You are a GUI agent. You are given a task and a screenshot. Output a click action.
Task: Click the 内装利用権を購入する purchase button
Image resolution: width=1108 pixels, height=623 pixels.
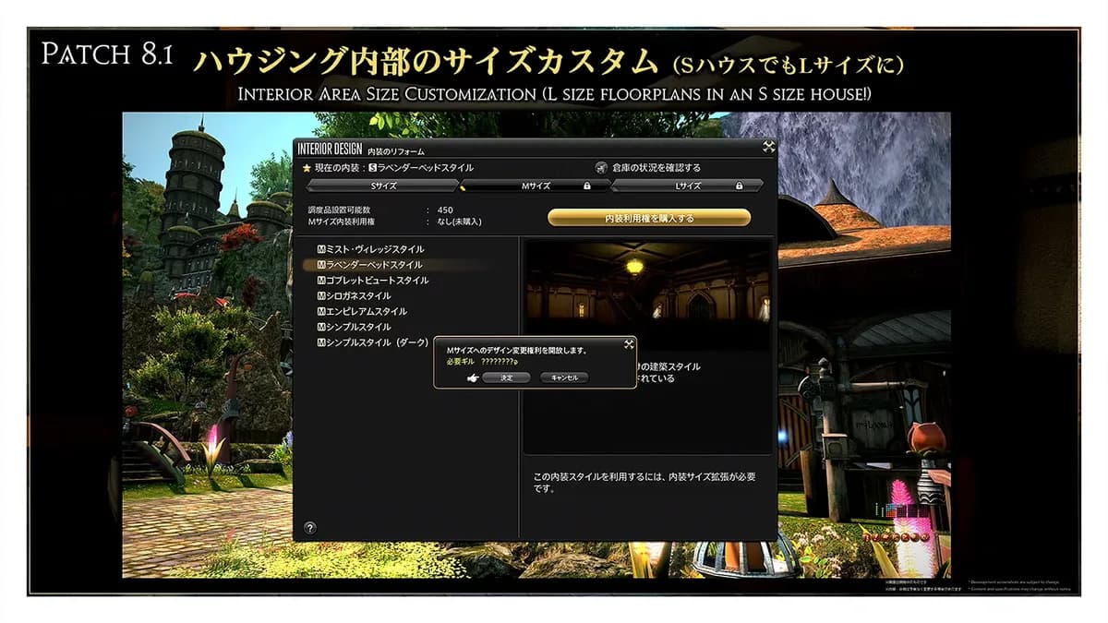(649, 218)
